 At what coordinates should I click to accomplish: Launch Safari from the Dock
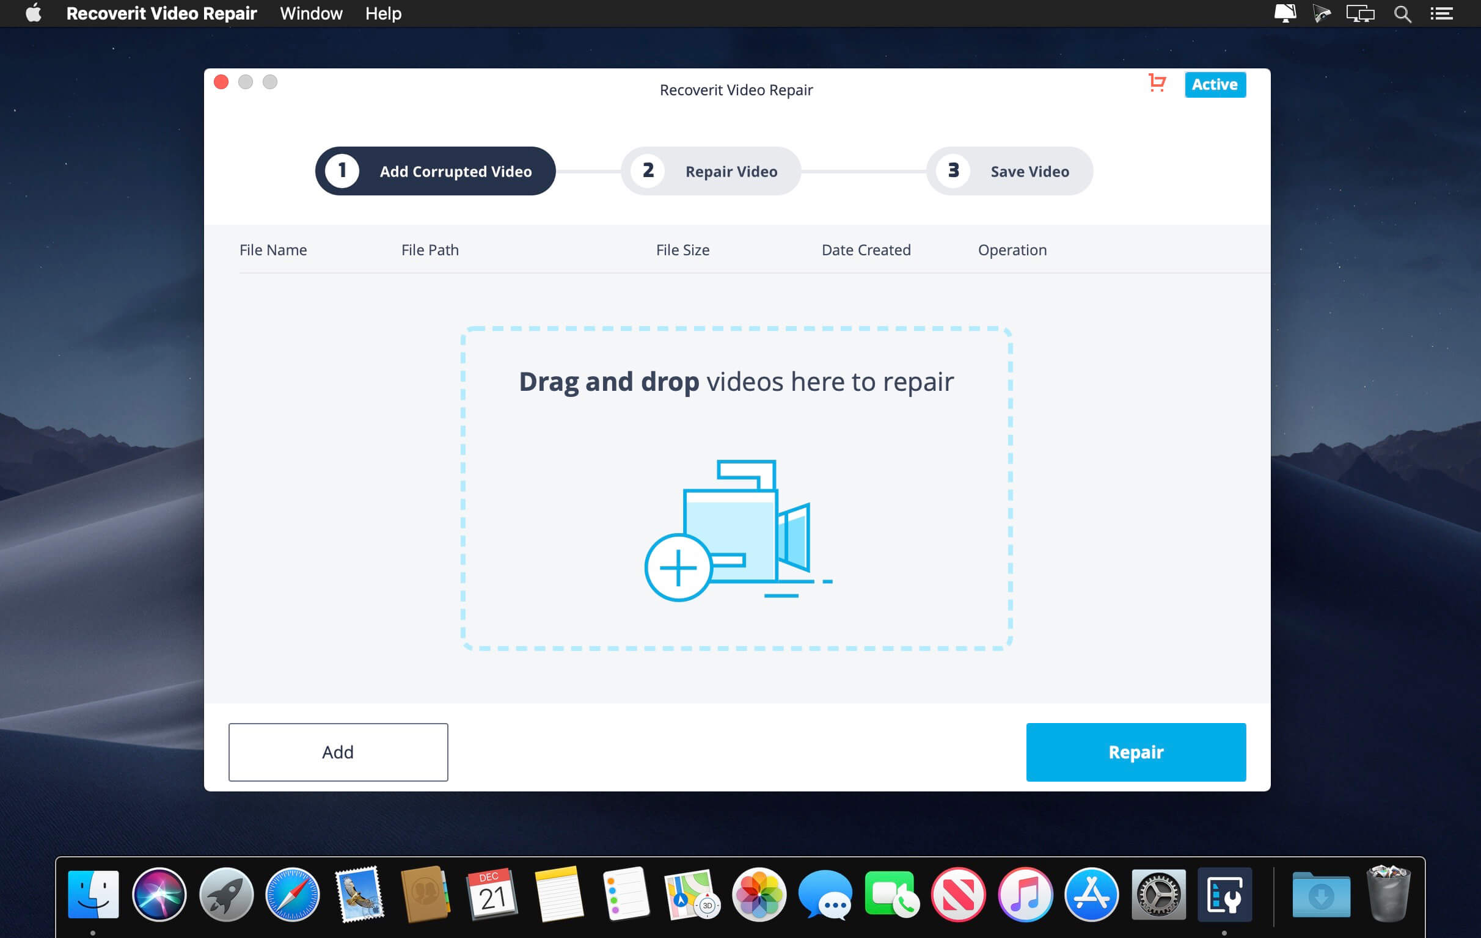(292, 895)
